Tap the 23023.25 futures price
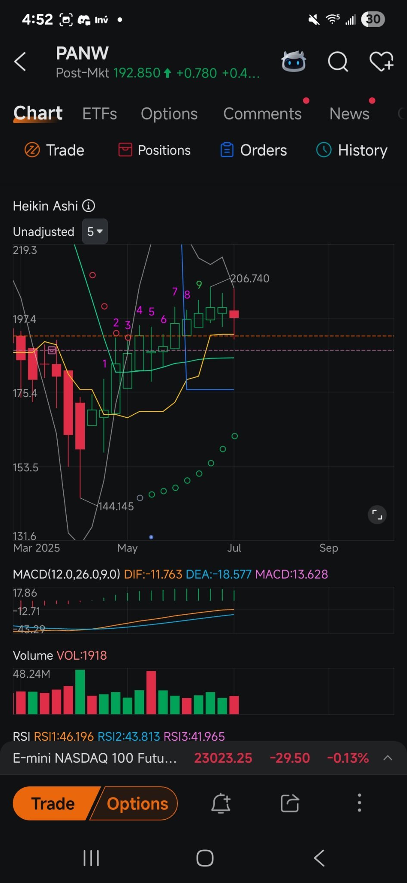The width and height of the screenshot is (407, 883). [x=223, y=758]
